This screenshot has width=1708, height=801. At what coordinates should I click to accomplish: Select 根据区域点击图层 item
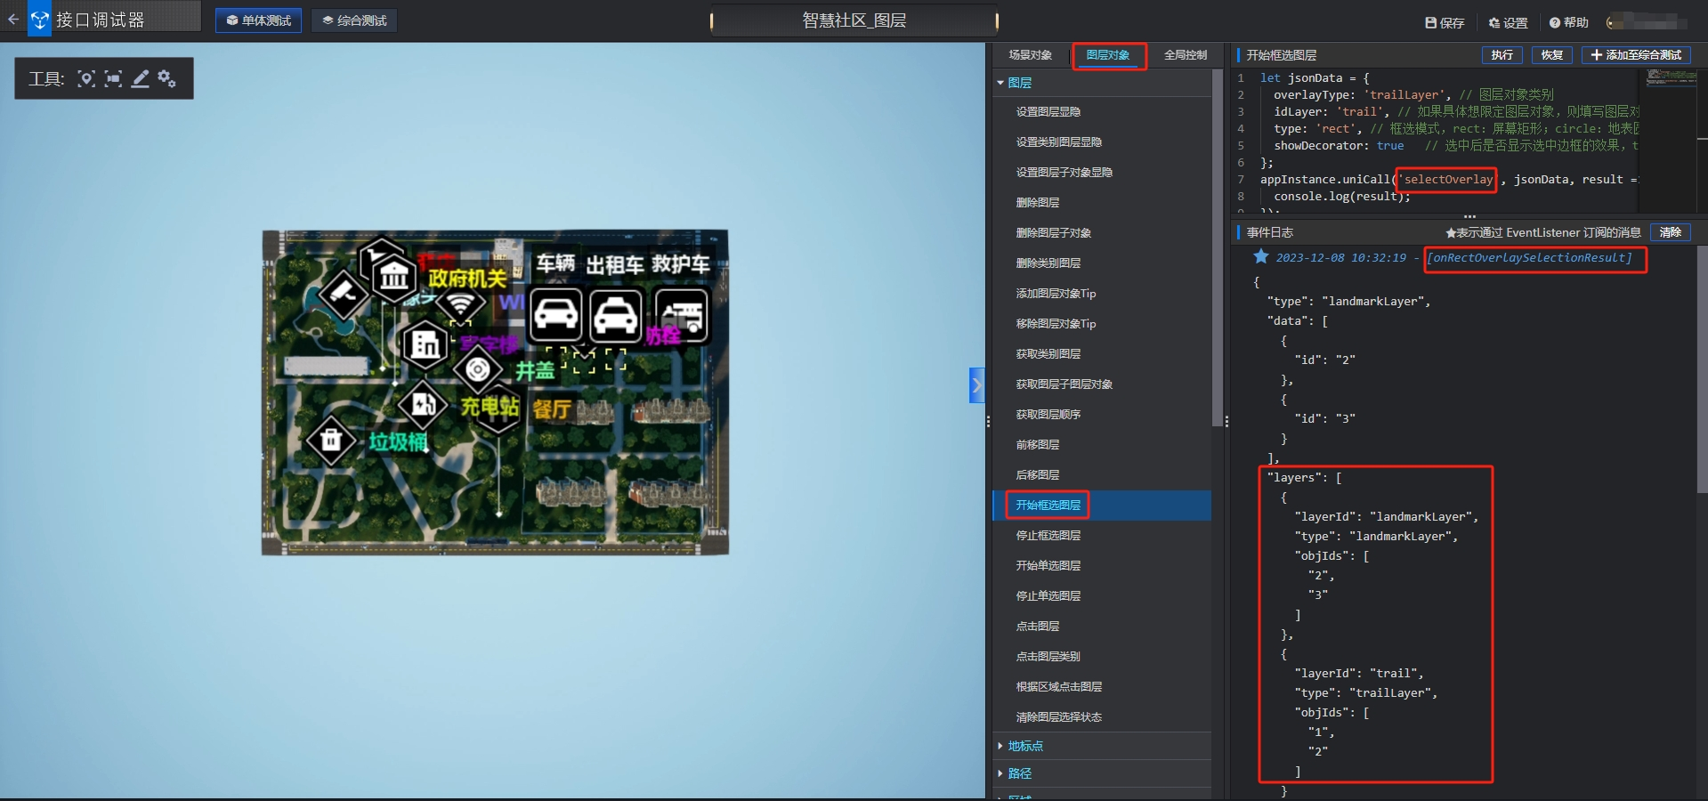click(1102, 687)
